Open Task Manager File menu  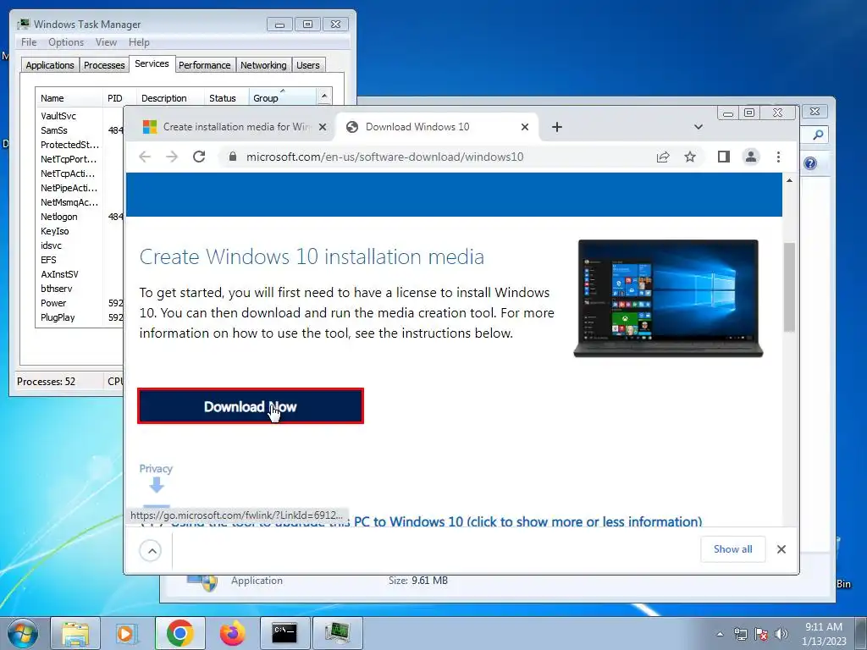pos(29,42)
